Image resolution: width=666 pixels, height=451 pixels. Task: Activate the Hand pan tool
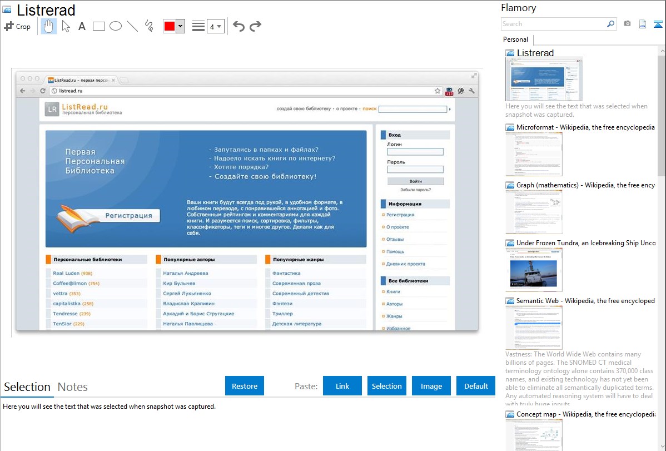48,26
